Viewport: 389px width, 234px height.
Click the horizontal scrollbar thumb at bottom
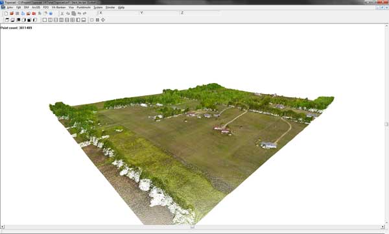pyautogui.click(x=193, y=227)
